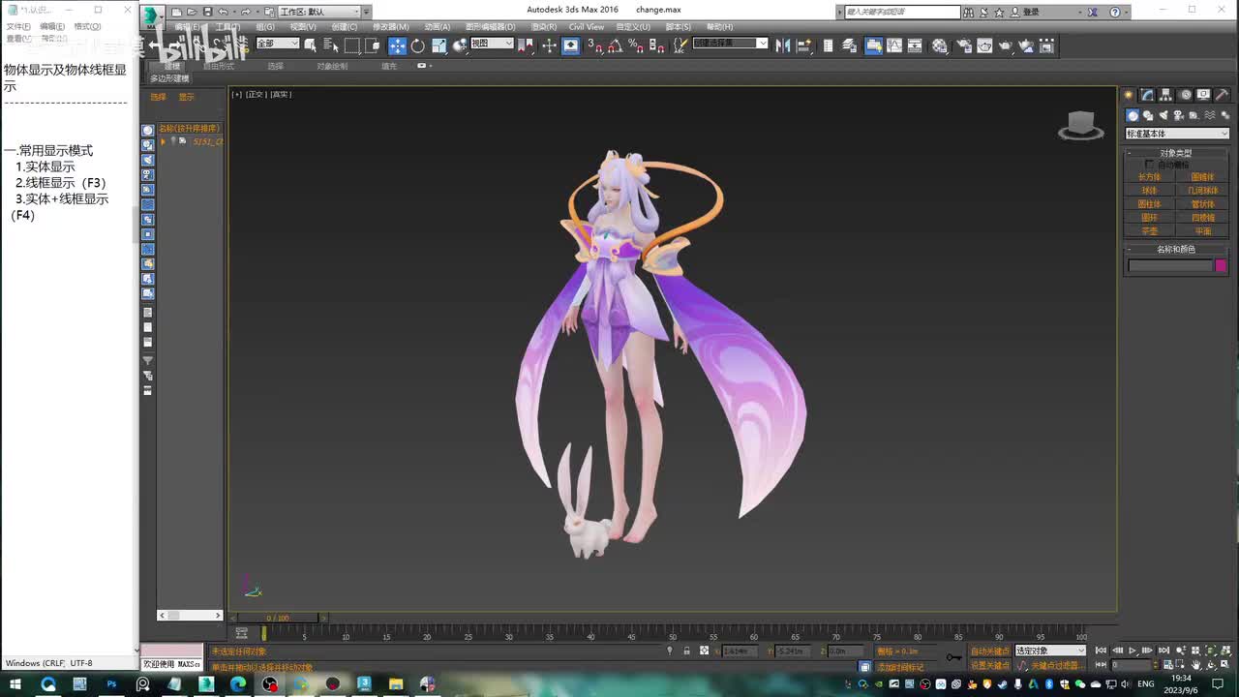Open the reference coordinate 视图 dropdown

(x=492, y=44)
